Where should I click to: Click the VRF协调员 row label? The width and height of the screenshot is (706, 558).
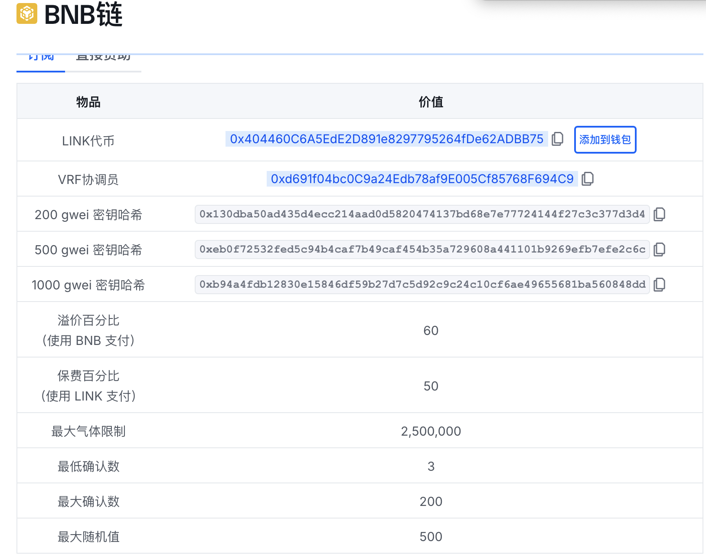(88, 179)
